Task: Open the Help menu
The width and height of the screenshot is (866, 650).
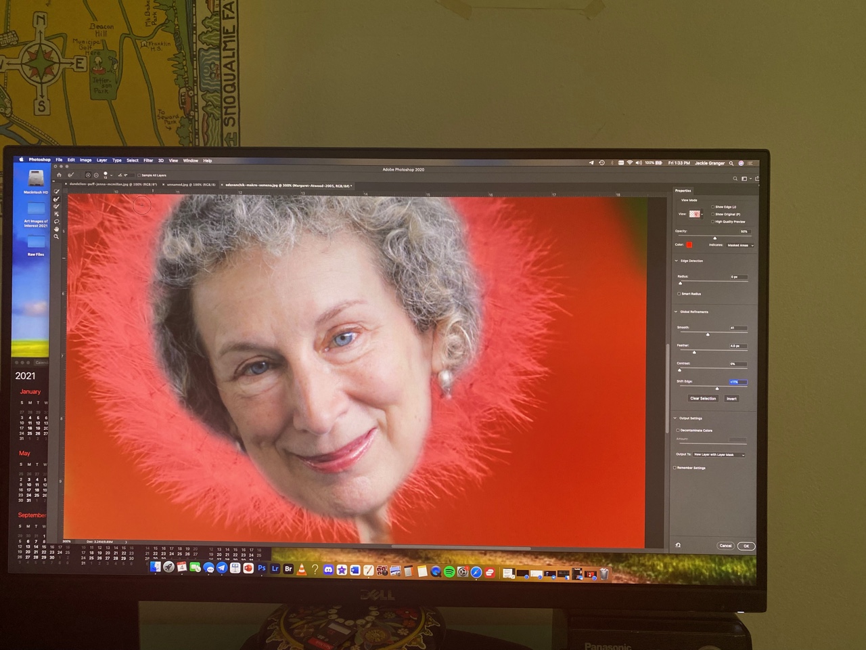Action: tap(208, 160)
